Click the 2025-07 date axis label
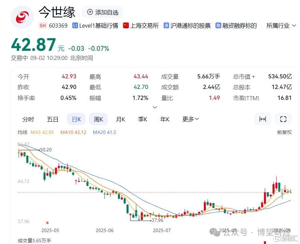Screen dimensions: 300x244 pos(162,230)
